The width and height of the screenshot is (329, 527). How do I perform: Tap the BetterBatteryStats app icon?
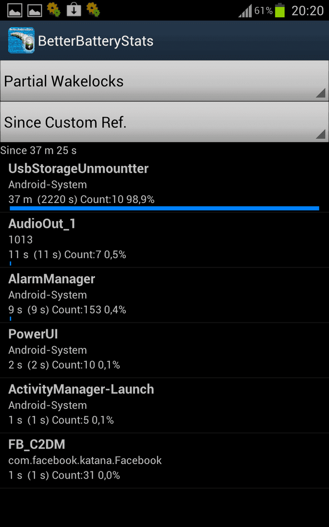coord(21,41)
